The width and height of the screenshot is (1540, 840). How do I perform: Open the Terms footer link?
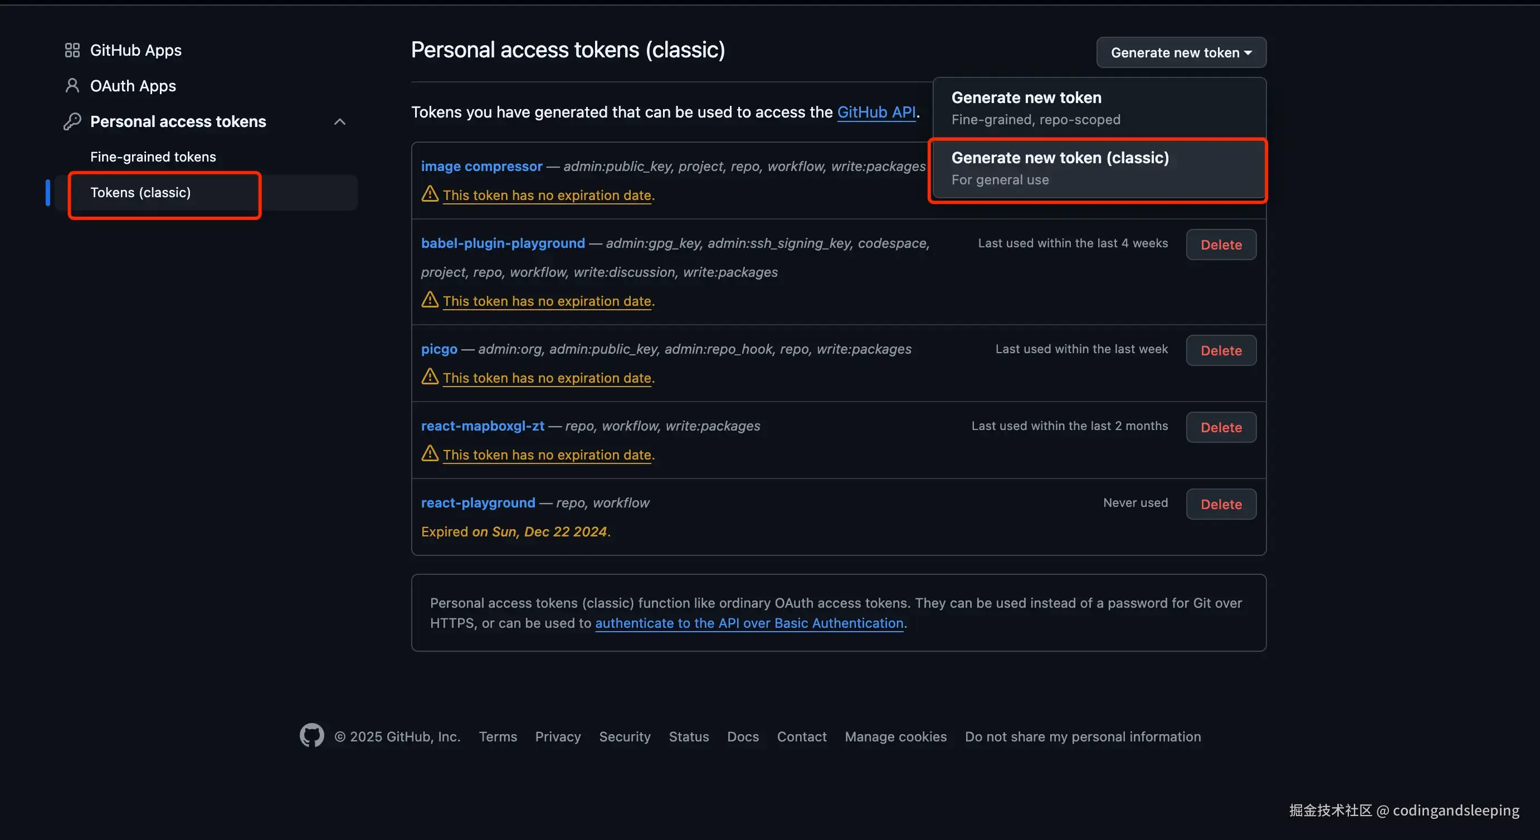tap(498, 736)
